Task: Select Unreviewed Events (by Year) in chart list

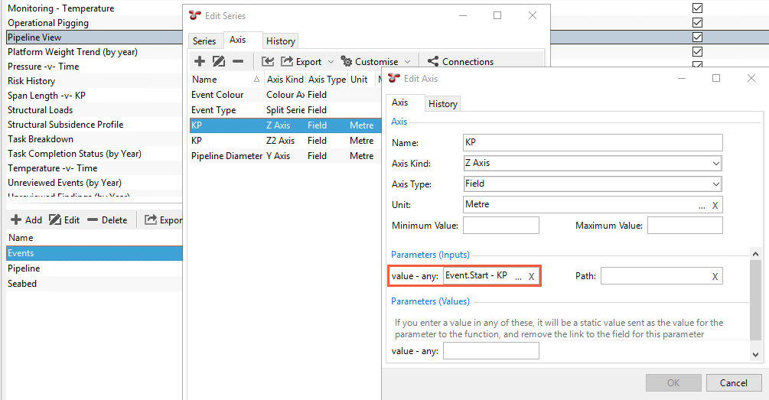Action: pyautogui.click(x=94, y=182)
